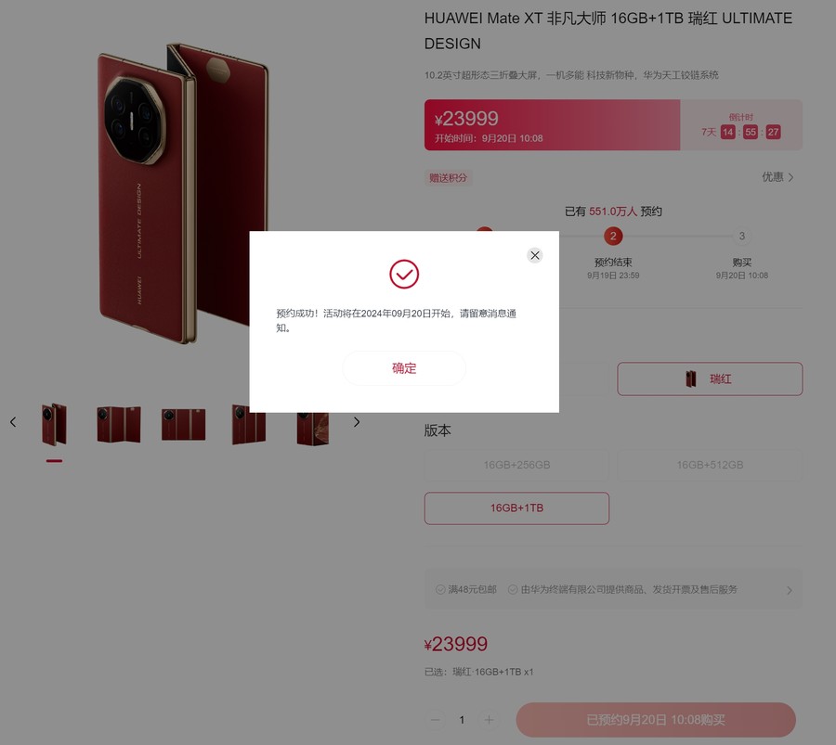Click step 2 预约结束 progress marker
836x745 pixels.
click(613, 236)
